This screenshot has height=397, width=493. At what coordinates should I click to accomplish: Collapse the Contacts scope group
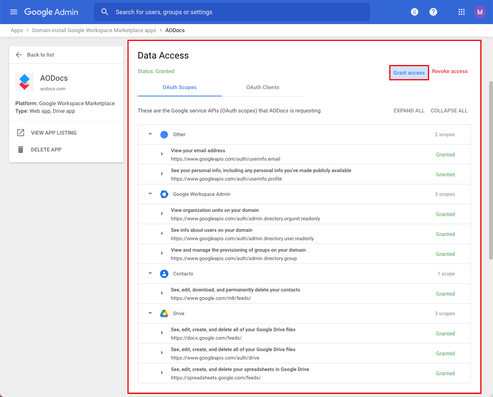pos(150,273)
